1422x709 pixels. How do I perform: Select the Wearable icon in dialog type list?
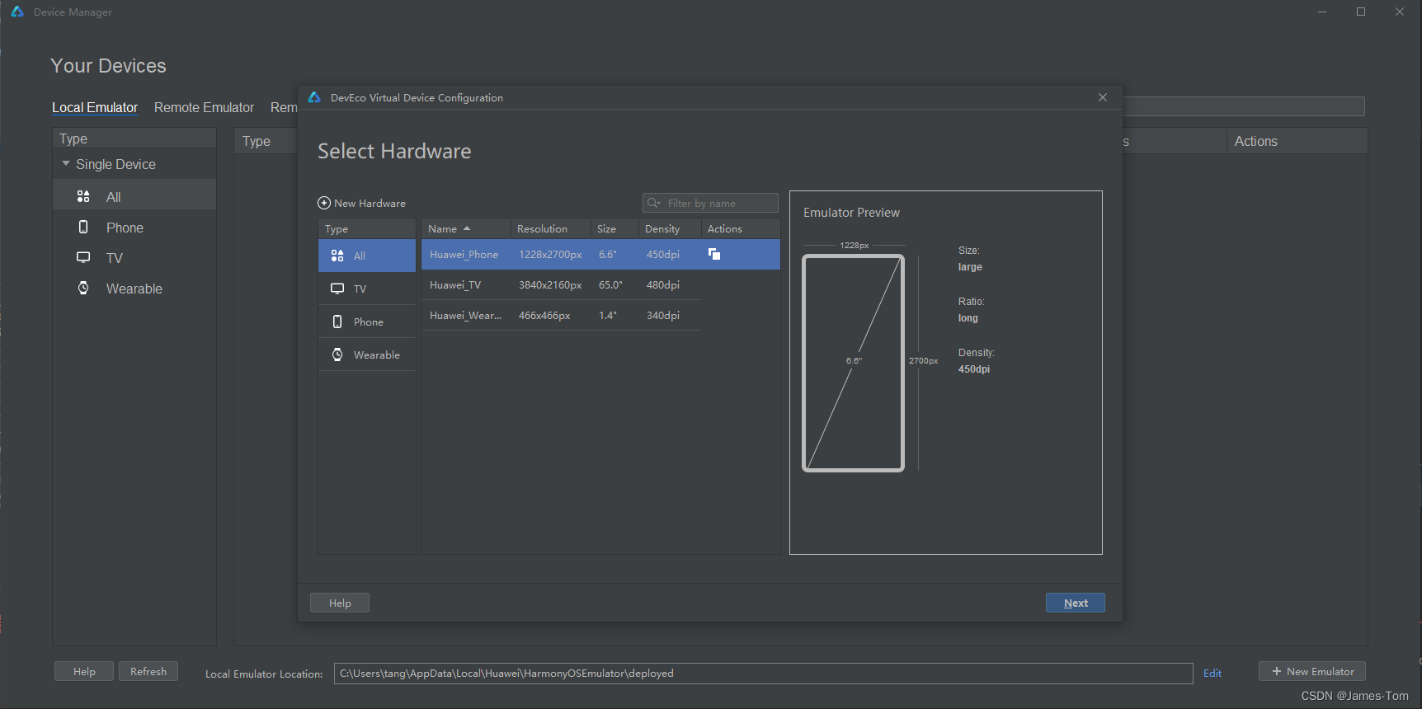(x=337, y=354)
